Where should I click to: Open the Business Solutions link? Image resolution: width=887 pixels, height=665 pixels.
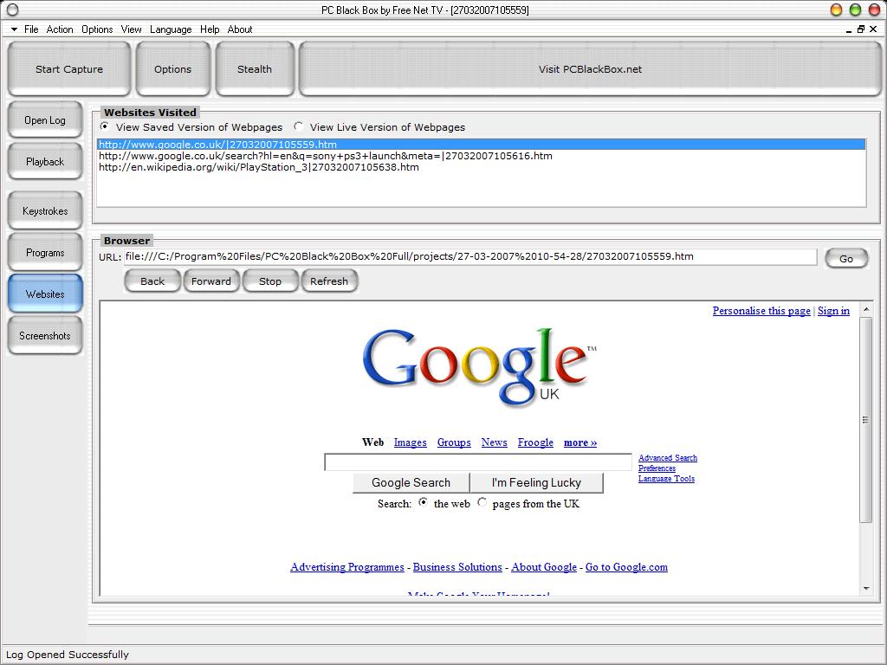(457, 567)
